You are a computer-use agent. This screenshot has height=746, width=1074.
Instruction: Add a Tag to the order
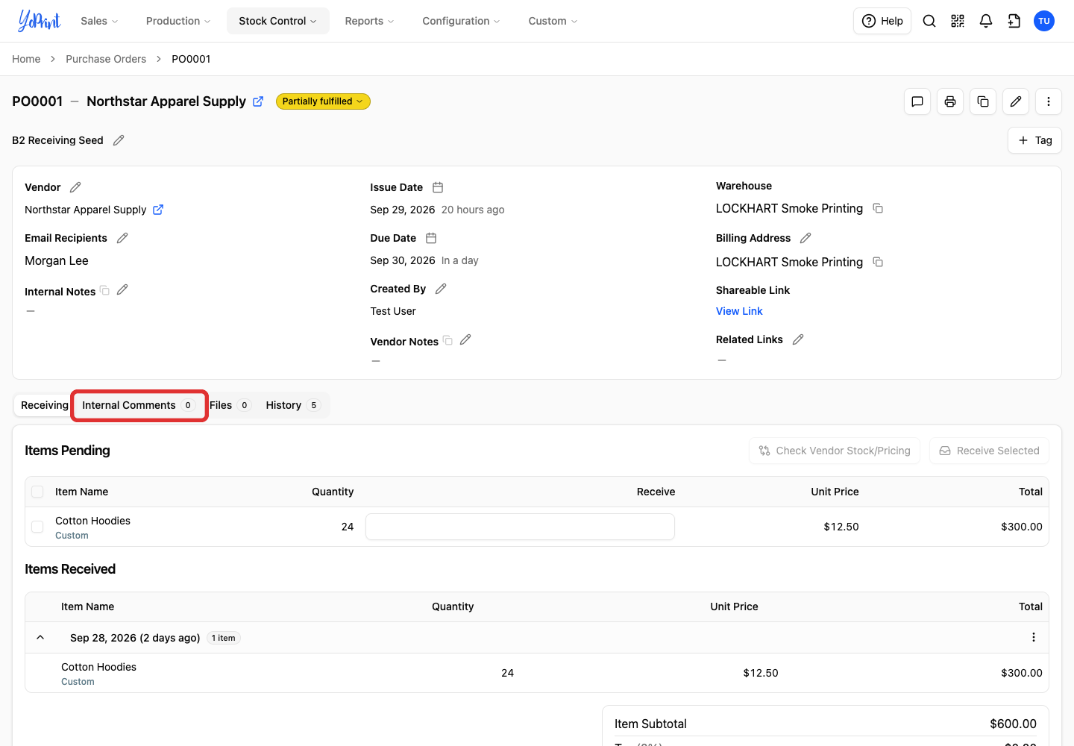[x=1035, y=140]
